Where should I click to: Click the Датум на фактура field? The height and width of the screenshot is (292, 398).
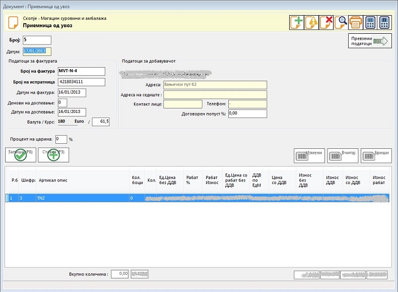coord(72,93)
